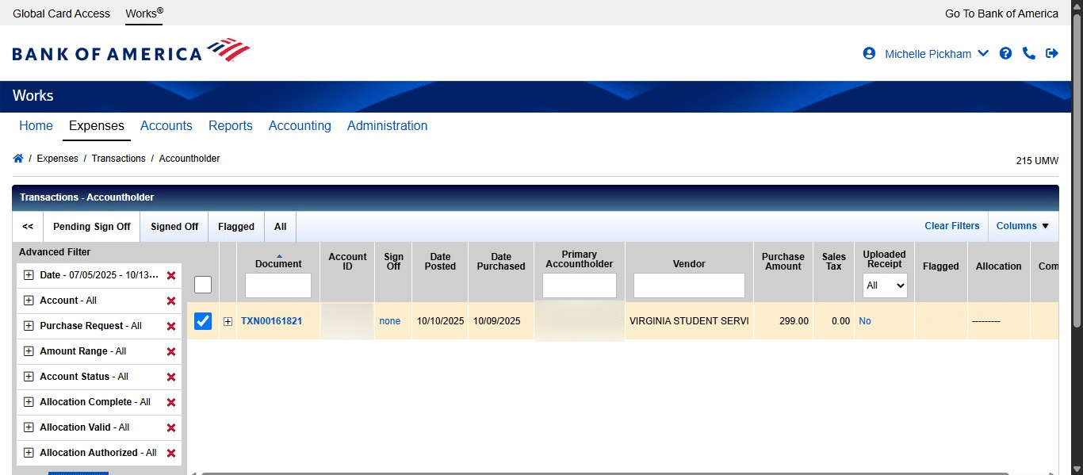The image size is (1083, 475).
Task: Open the Reports menu
Action: tap(230, 125)
